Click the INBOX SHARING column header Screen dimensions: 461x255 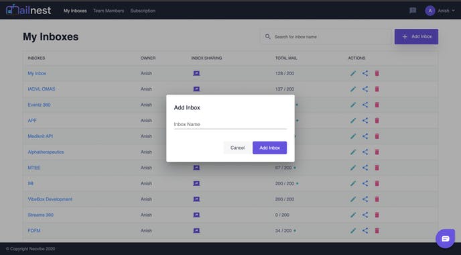[x=206, y=58]
